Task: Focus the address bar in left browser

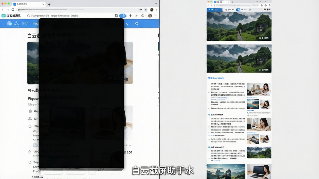Action: pyautogui.click(x=77, y=10)
